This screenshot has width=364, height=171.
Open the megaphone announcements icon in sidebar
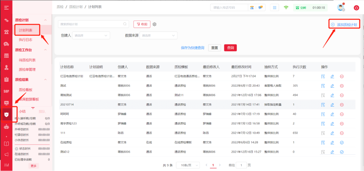click(x=6, y=154)
